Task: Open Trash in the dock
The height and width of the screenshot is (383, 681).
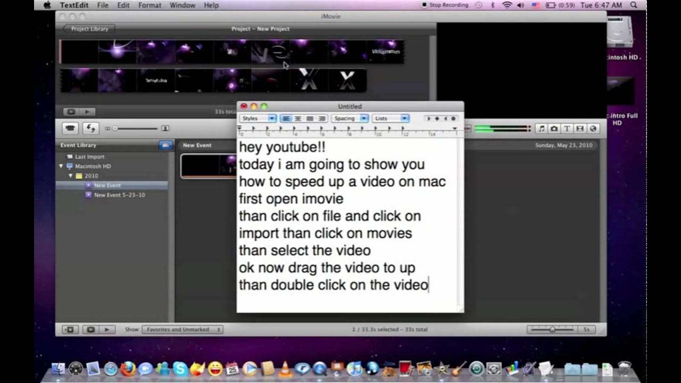Action: coord(625,368)
